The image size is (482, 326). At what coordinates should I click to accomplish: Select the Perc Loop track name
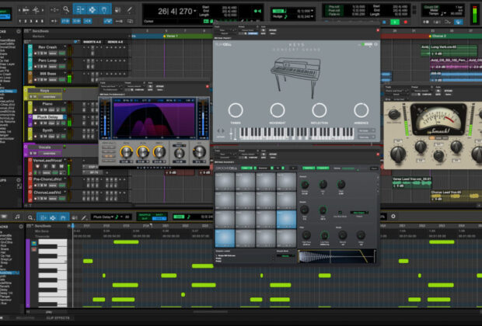(x=47, y=61)
